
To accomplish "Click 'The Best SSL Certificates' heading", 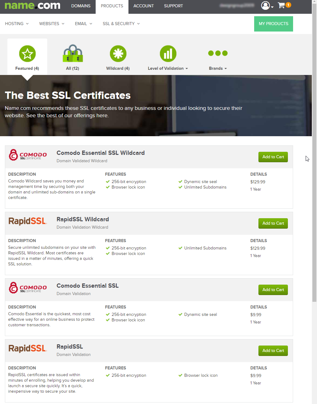I will [68, 95].
